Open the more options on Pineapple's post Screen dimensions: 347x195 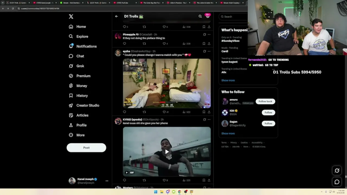pos(209,34)
